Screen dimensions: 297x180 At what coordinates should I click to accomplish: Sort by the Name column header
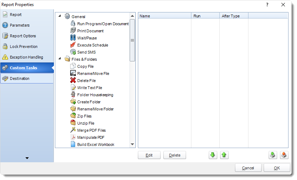click(164, 16)
